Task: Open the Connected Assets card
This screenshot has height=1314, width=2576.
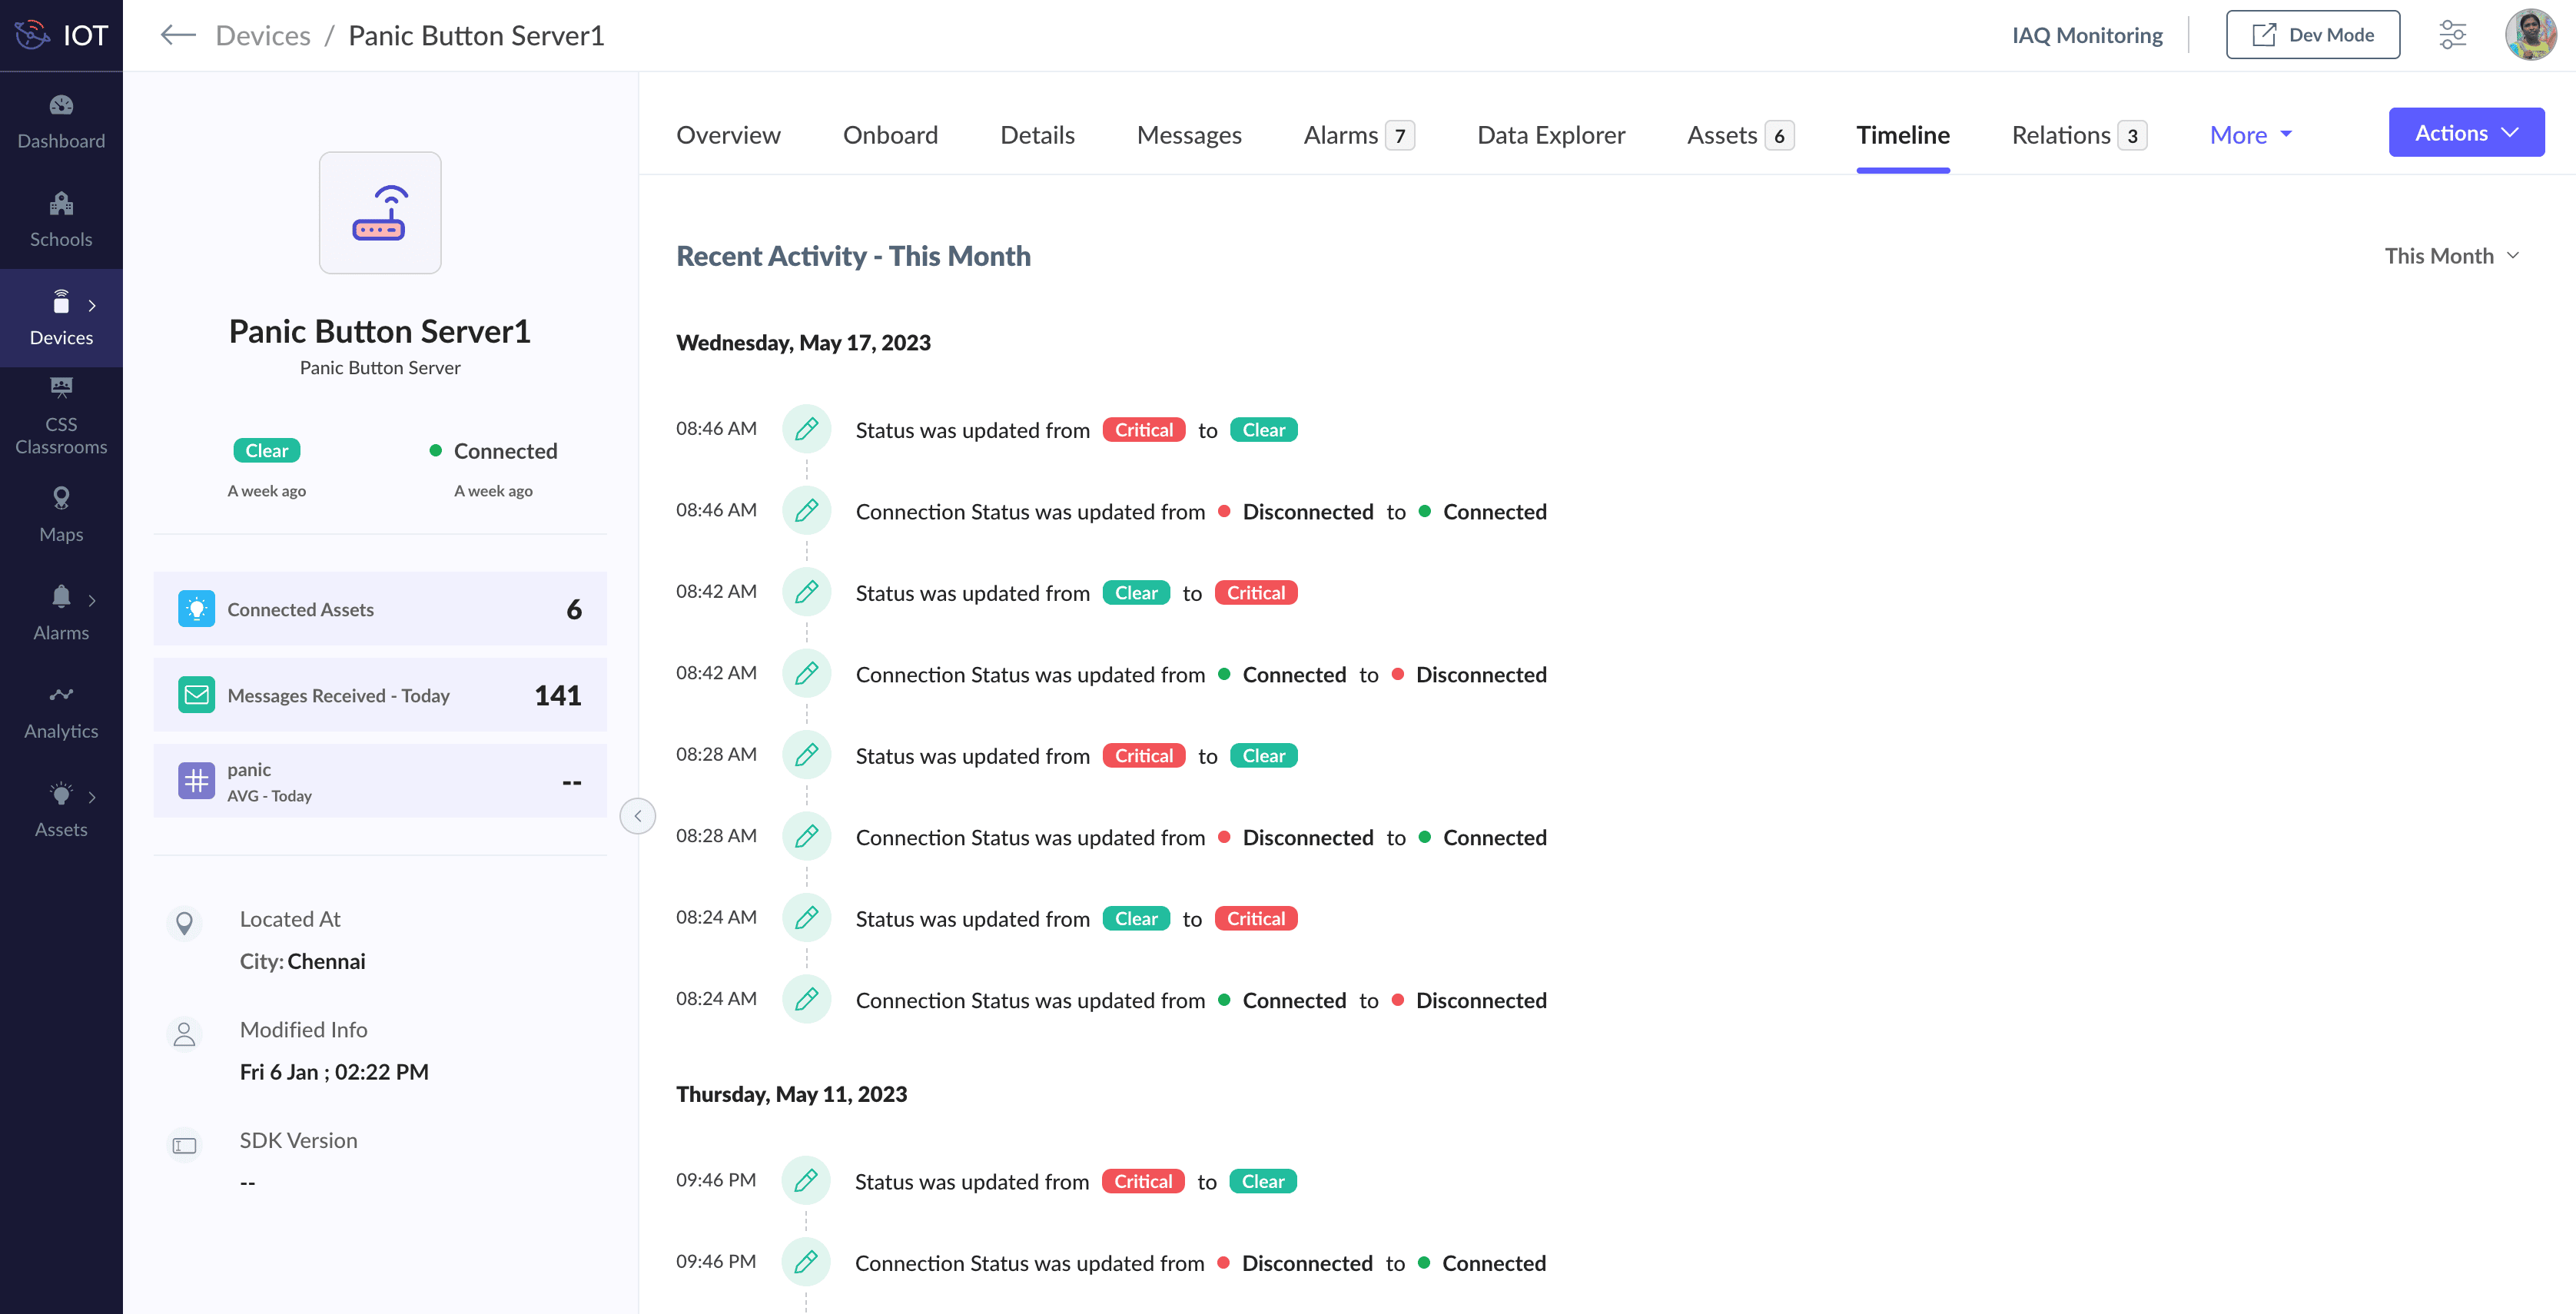Action: (380, 609)
